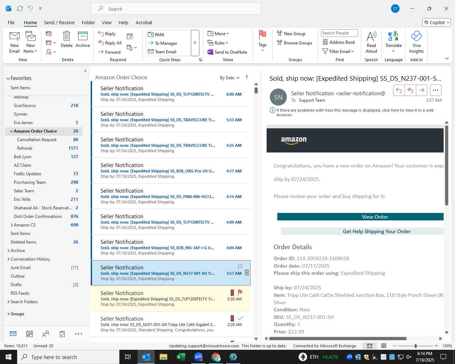The width and height of the screenshot is (455, 364).
Task: Collapse the Favorites section
Action: coord(8,79)
